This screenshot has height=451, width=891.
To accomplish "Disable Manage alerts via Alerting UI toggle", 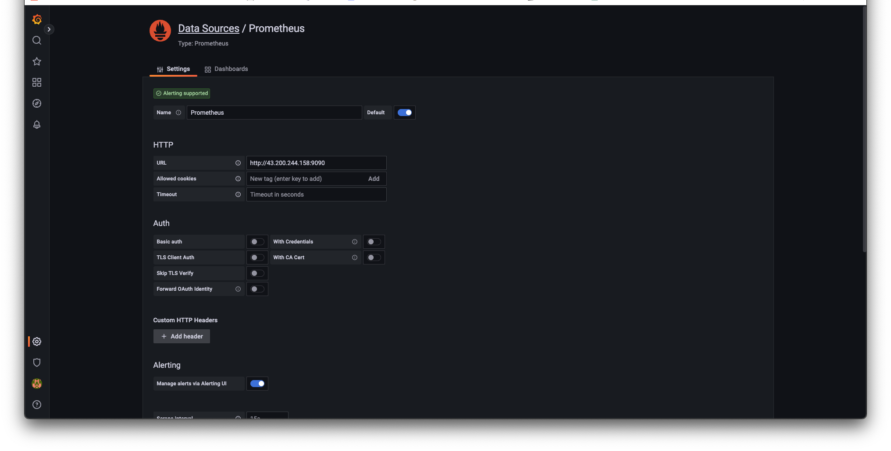I will coord(257,384).
